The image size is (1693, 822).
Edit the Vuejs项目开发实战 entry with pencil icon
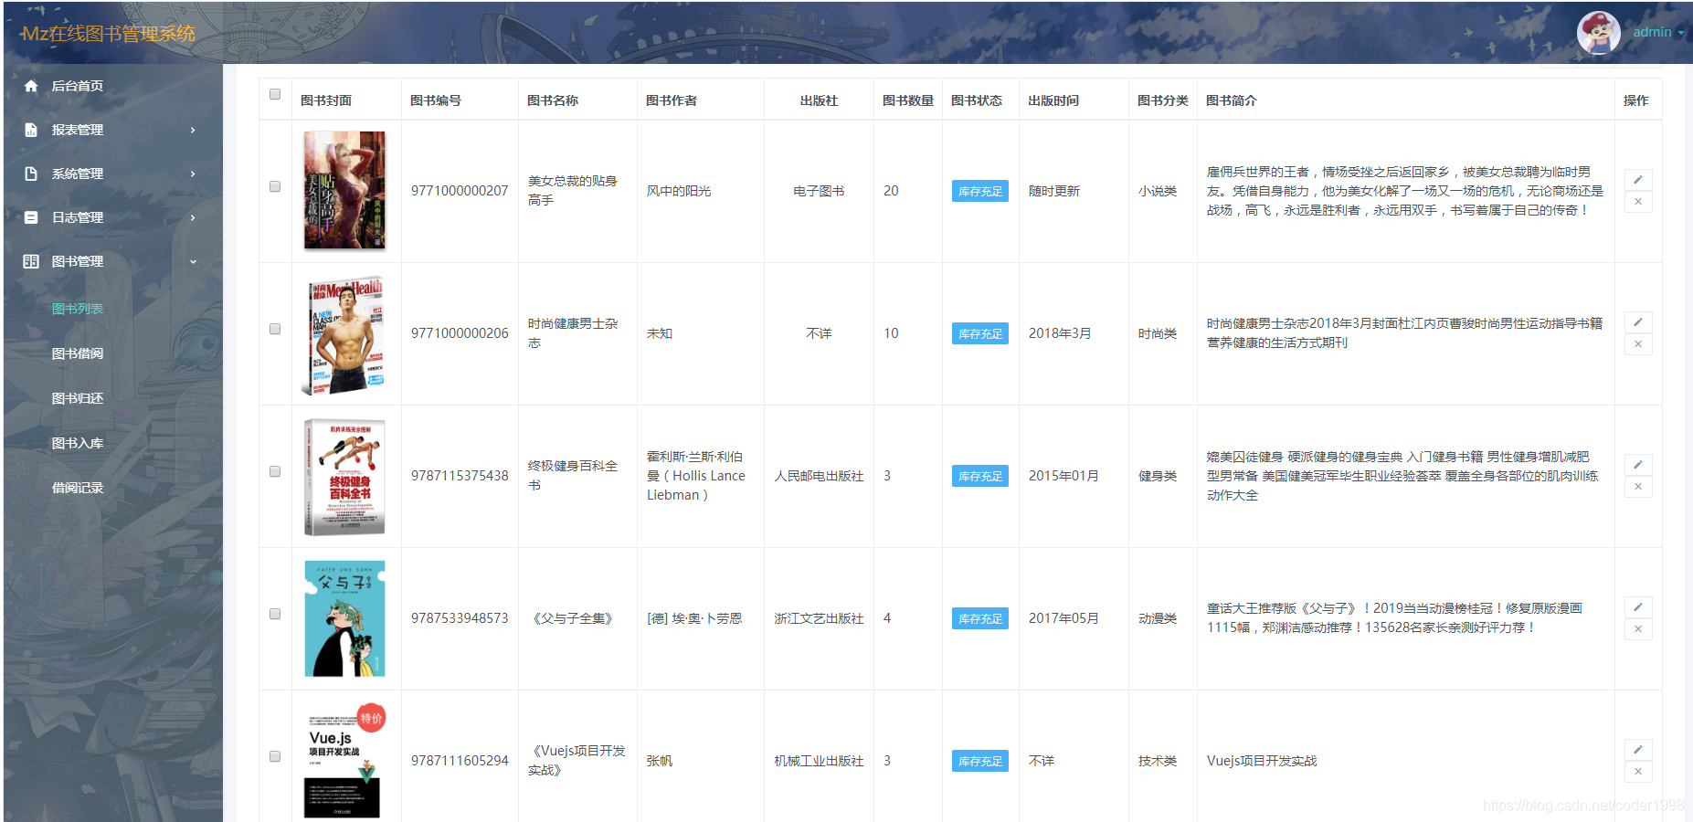[1638, 749]
